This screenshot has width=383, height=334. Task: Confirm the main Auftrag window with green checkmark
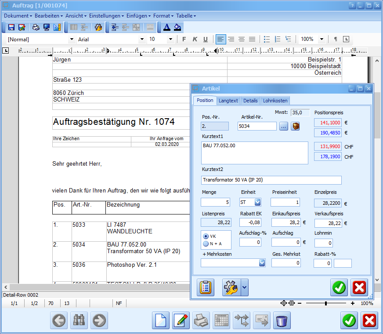(x=349, y=320)
